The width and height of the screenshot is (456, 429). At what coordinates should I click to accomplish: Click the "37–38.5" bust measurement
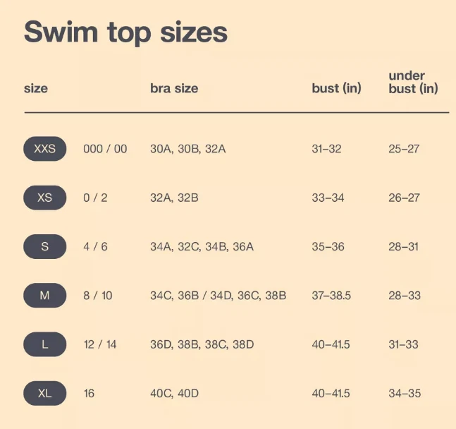331,296
